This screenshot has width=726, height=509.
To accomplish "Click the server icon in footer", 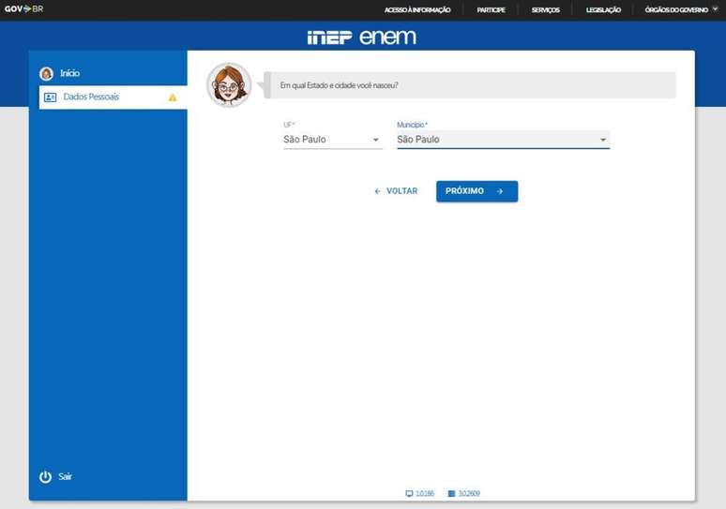I will (x=452, y=494).
